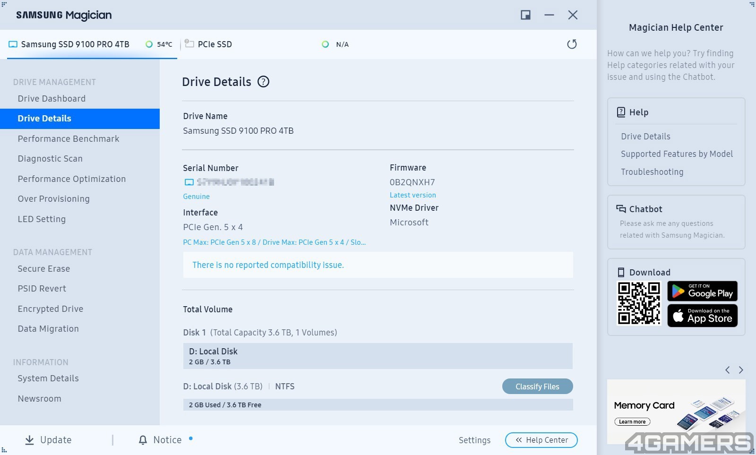756x455 pixels.
Task: Click the Microsoft NVMe driver value
Action: point(409,223)
